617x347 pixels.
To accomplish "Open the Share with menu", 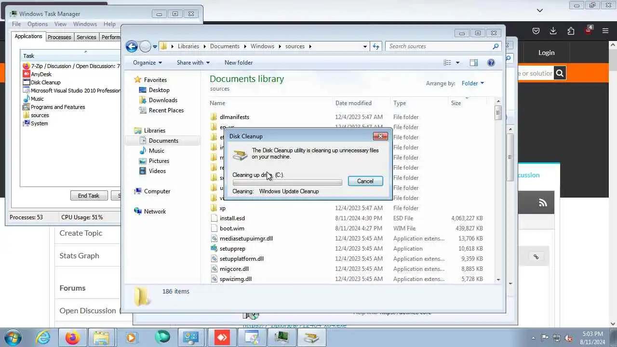I will (x=193, y=63).
